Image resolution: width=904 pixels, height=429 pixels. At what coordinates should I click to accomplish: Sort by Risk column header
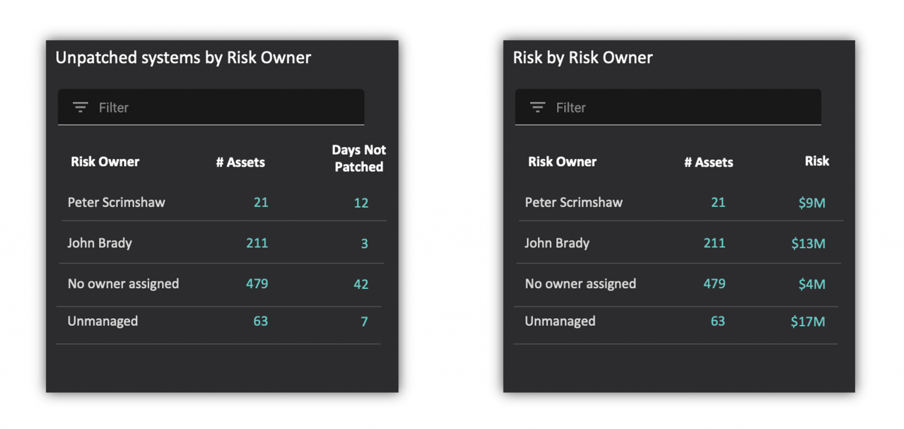pos(817,161)
